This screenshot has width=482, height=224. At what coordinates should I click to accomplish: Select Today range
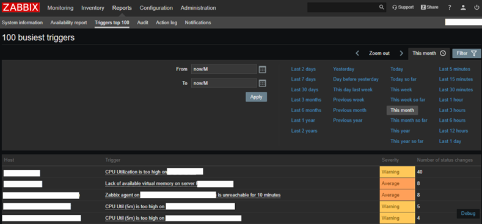point(396,69)
